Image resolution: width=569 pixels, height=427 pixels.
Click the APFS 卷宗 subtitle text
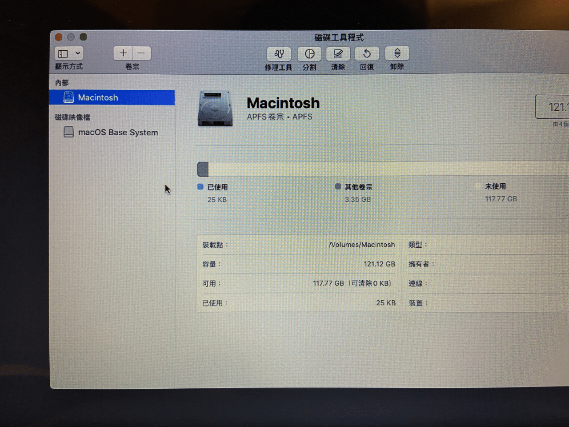(x=280, y=117)
